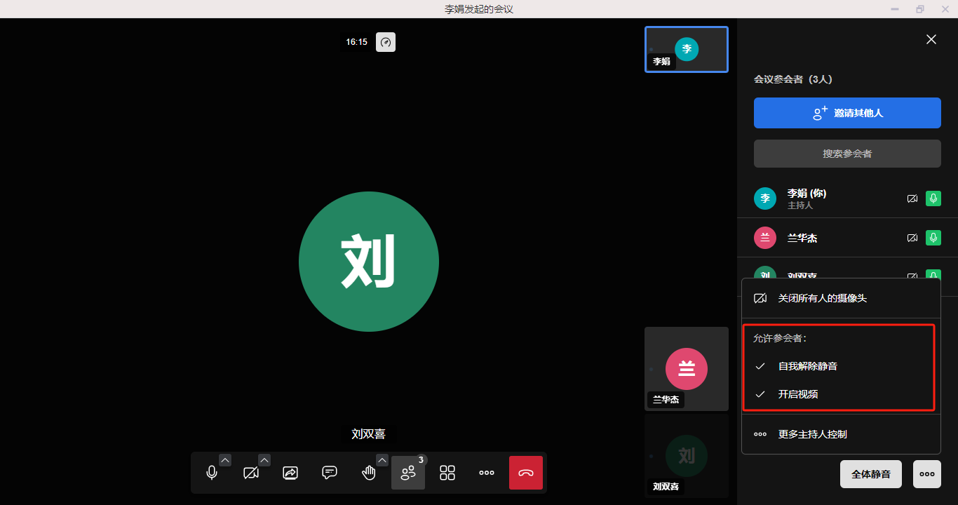This screenshot has height=505, width=958.
Task: Expand camera options arrow
Action: [x=264, y=460]
